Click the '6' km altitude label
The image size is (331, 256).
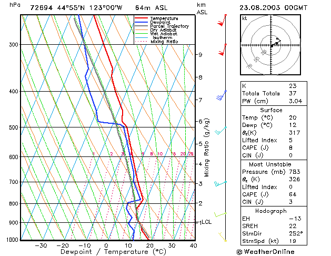coord(200,122)
